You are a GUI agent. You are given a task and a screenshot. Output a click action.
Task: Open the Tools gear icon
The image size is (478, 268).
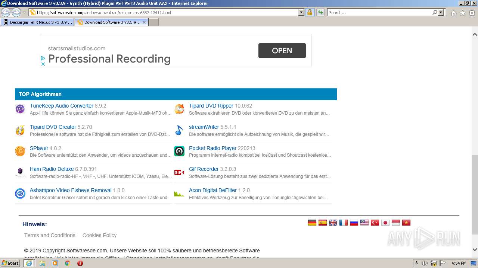click(472, 13)
